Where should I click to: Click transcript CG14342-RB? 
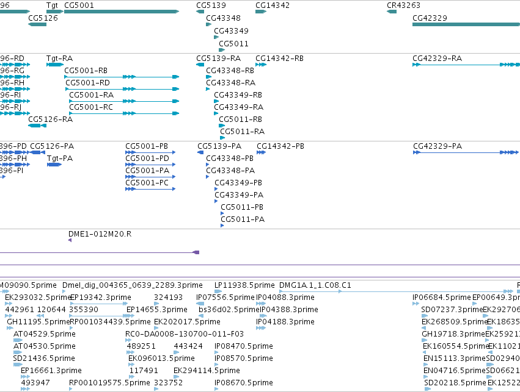coord(280,59)
